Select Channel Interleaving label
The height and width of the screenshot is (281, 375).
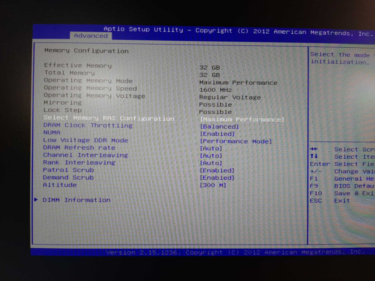pos(86,155)
